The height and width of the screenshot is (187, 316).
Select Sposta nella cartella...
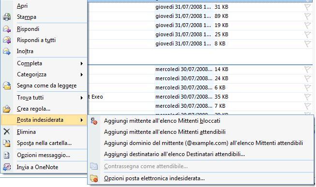[44, 143]
